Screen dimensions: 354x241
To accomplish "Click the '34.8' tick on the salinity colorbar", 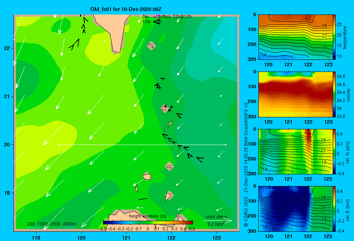I will [341, 77].
